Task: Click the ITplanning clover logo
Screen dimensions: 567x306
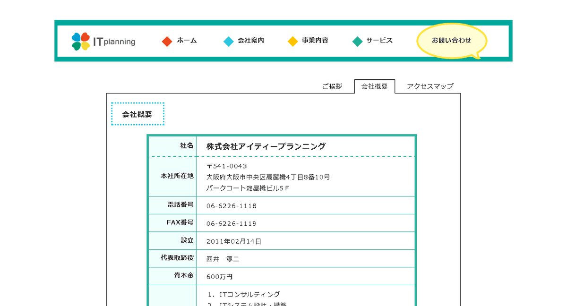Action: pyautogui.click(x=81, y=41)
